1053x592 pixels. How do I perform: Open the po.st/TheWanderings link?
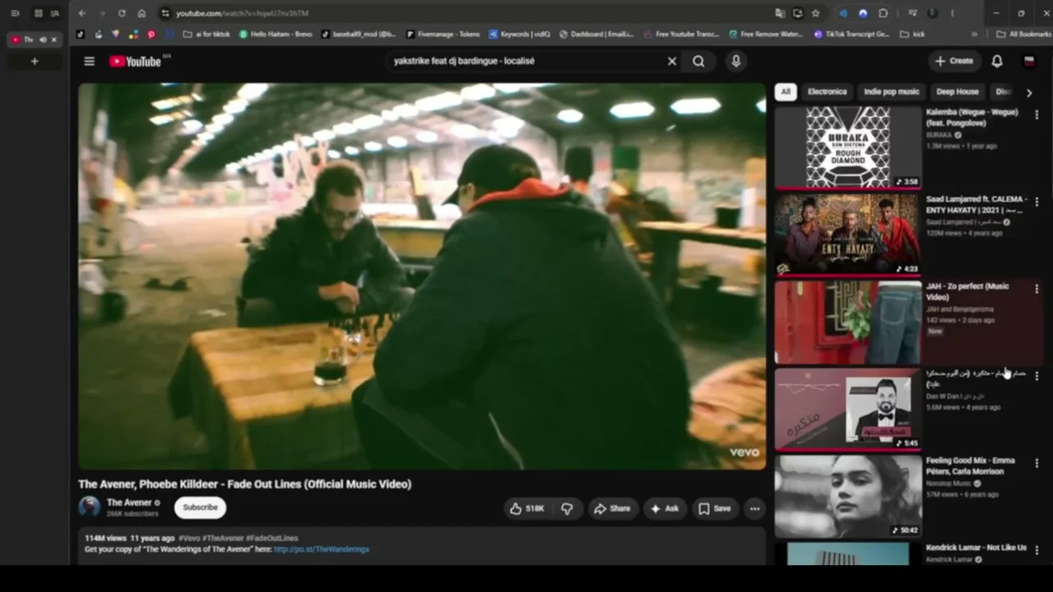point(322,549)
